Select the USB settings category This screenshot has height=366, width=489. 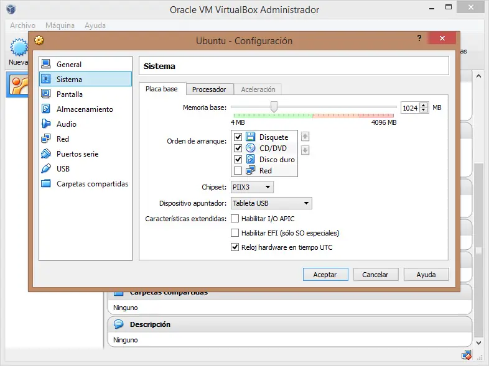(x=85, y=169)
